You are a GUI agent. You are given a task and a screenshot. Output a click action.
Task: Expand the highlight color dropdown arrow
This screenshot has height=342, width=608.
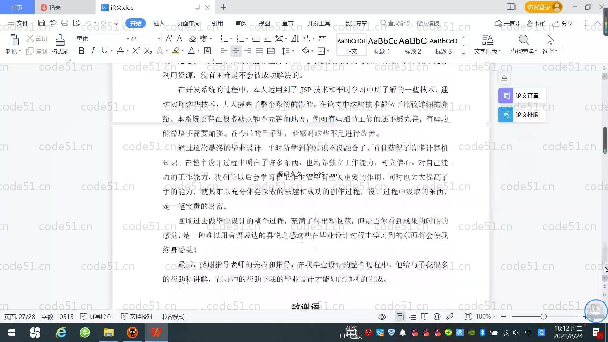pyautogui.click(x=183, y=51)
